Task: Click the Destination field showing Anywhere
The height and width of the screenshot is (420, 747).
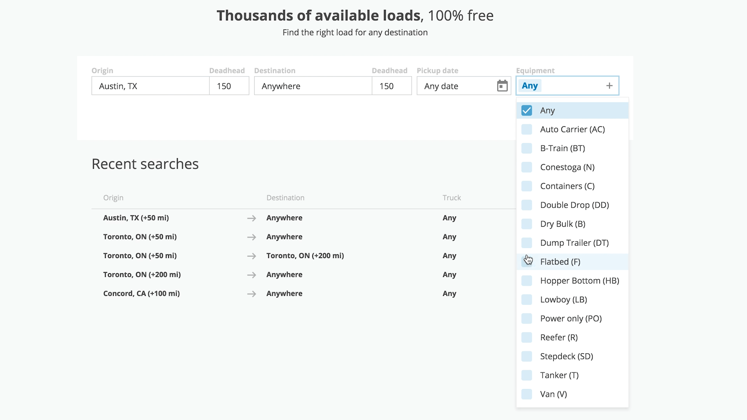Action: (x=313, y=86)
